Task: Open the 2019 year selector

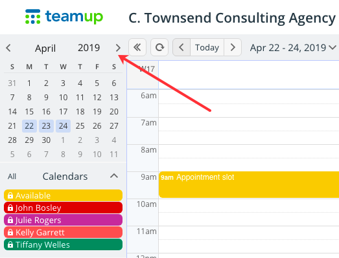Action: 89,48
